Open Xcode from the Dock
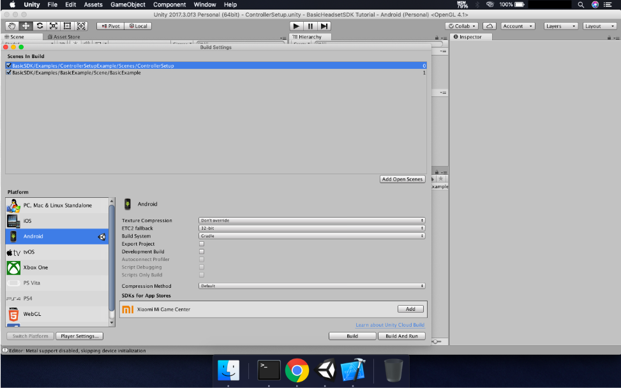Screen dimensions: 621x388 [x=353, y=370]
